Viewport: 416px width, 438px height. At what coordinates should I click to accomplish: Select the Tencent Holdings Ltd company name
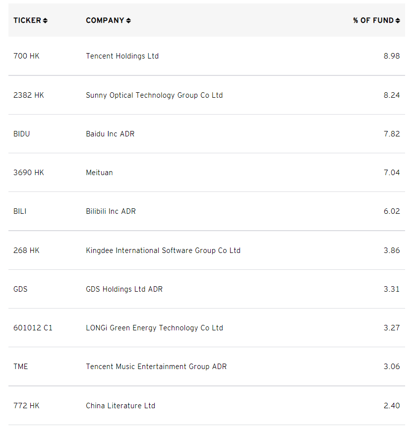[122, 56]
